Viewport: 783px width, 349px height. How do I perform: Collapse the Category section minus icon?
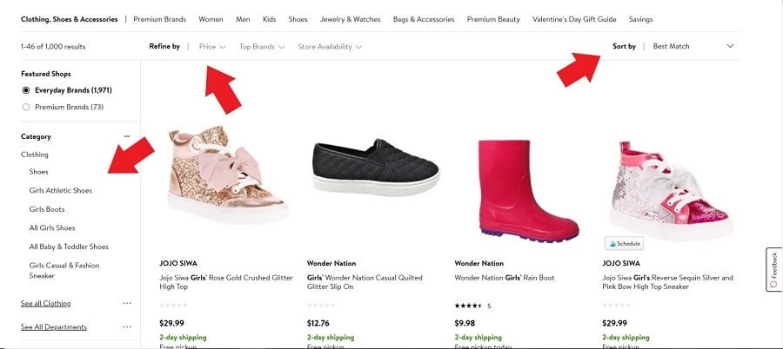pos(127,136)
